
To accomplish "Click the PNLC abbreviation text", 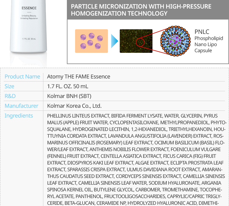I will click(x=202, y=32).
